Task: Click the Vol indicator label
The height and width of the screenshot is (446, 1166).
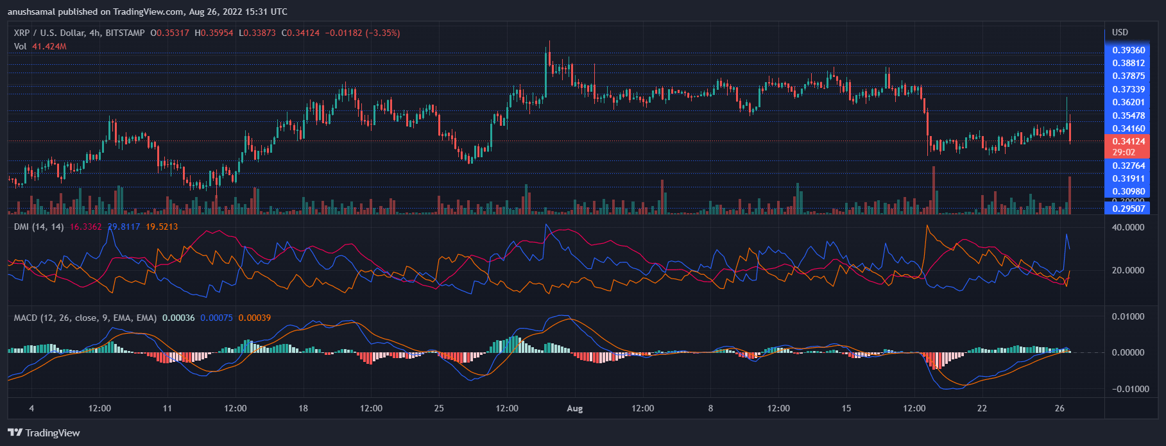Action: pyautogui.click(x=20, y=46)
